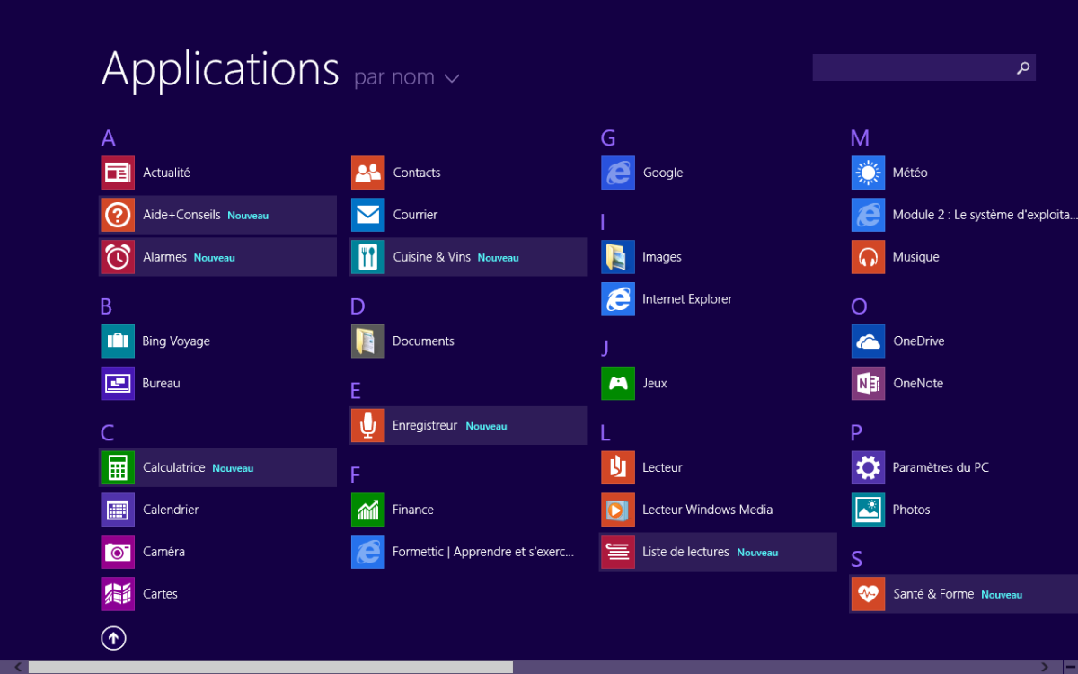Screen dimensions: 1078x674
Task: Click the letter O group header
Action: [x=859, y=307]
